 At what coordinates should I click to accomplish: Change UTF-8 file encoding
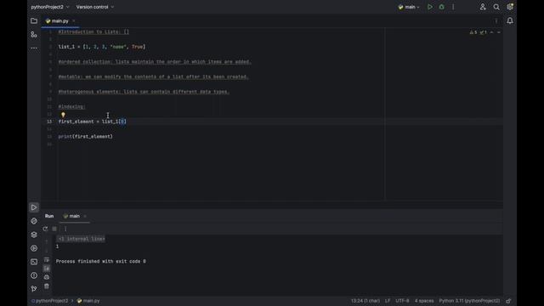pos(402,301)
